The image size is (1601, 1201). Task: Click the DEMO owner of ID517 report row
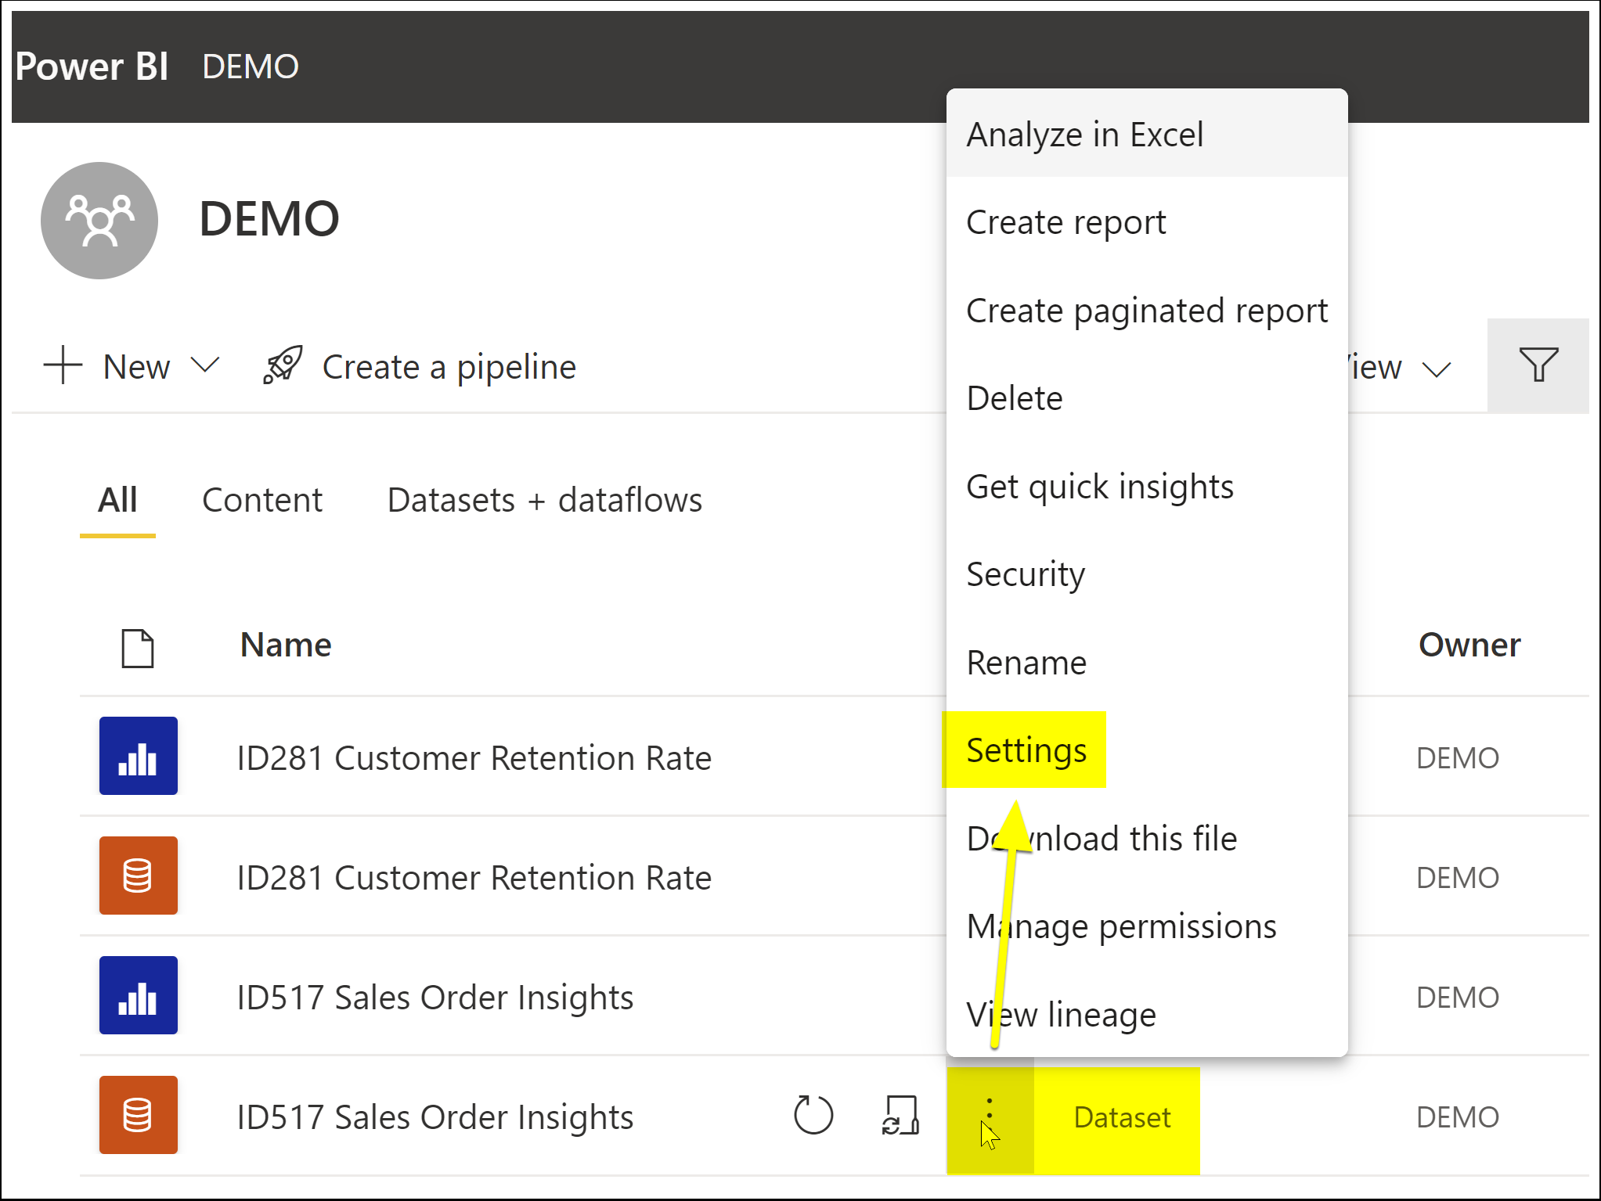point(1458,998)
